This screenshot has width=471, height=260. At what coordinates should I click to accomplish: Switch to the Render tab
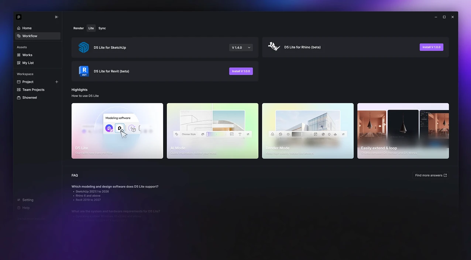pyautogui.click(x=79, y=28)
